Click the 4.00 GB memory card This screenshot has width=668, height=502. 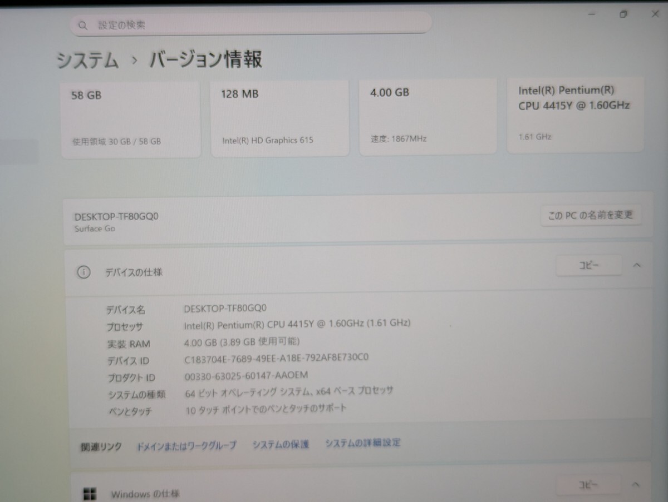(x=428, y=117)
